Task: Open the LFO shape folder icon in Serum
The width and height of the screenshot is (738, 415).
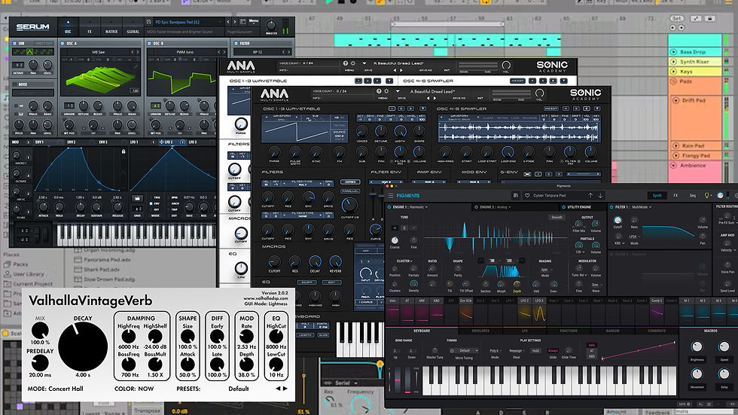Action: click(x=137, y=199)
